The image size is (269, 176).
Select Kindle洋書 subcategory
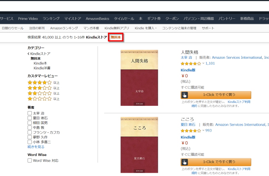[x=42, y=68]
